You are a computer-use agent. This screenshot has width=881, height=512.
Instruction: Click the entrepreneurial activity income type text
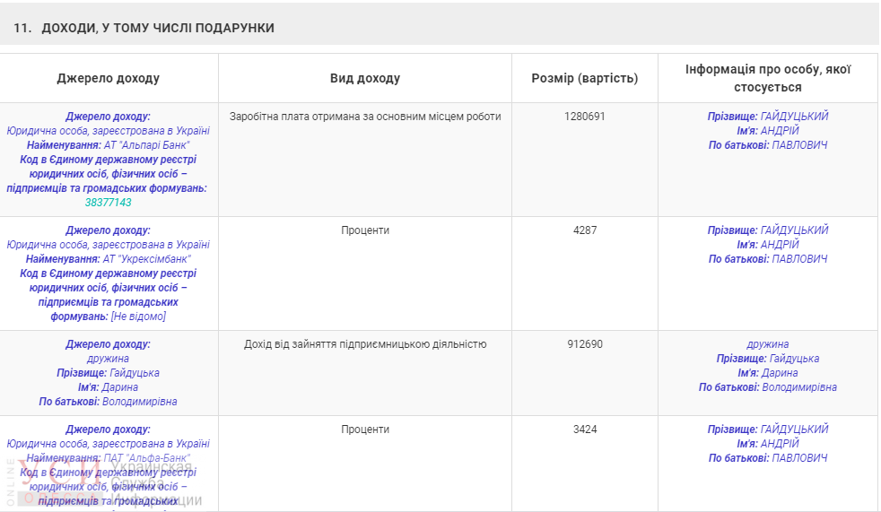click(x=364, y=344)
